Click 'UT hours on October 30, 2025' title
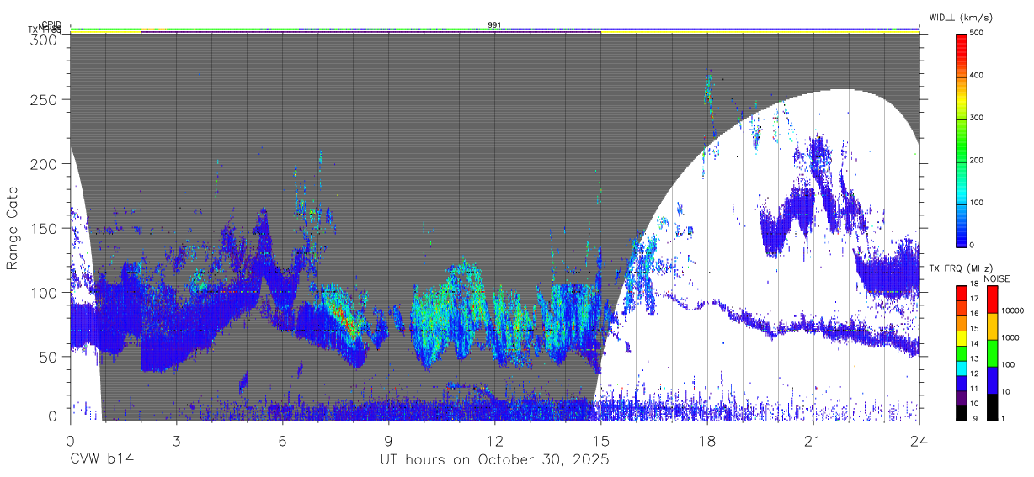This screenshot has height=477, width=1034. [x=495, y=461]
